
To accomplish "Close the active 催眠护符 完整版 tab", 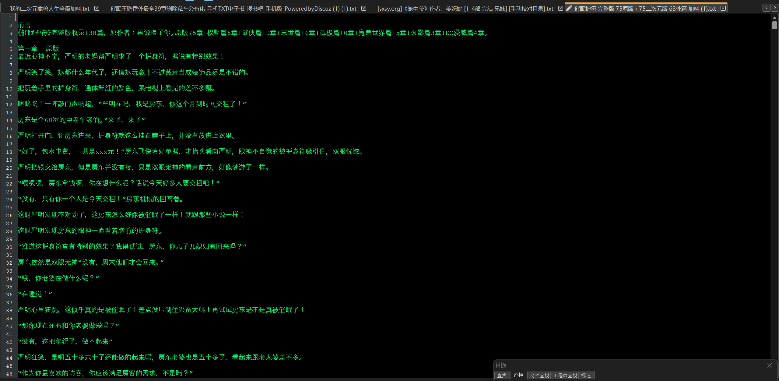I will [x=723, y=9].
